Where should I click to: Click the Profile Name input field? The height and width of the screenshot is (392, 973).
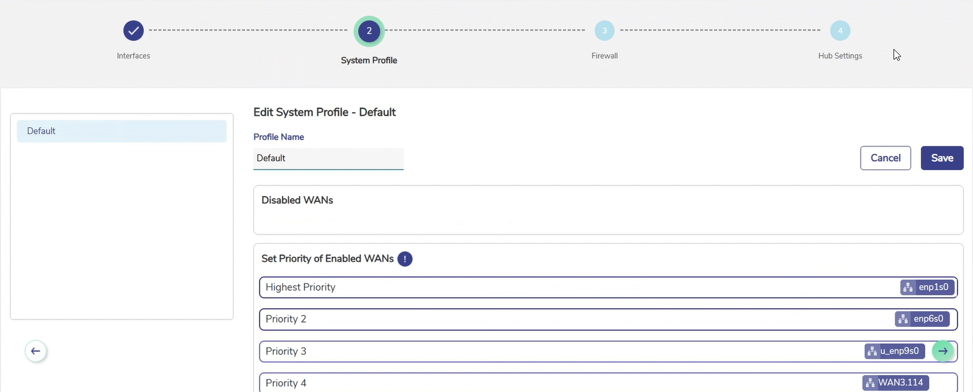pos(328,158)
